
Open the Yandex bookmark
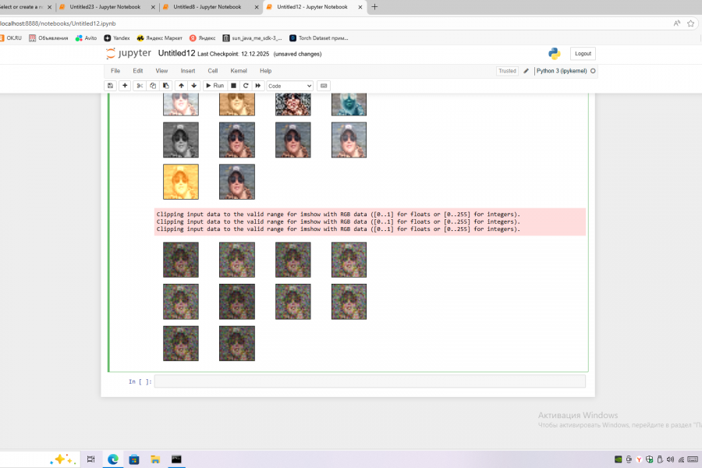[x=117, y=38]
